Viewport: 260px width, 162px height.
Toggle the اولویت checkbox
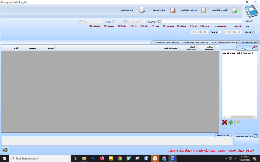(x=114, y=21)
